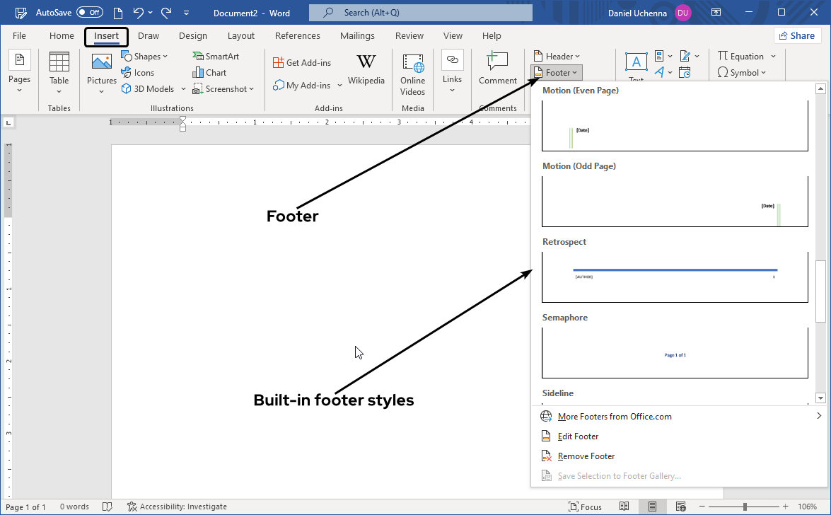
Task: Choose Remove Footer from the menu
Action: tap(586, 456)
